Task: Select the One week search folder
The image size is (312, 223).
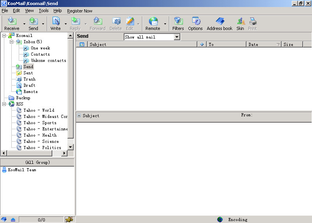Action: [x=41, y=48]
